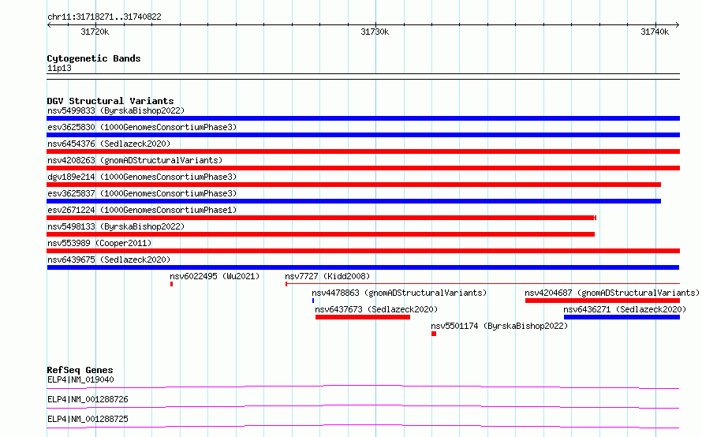Select the red bar under nsv6454376
This screenshot has height=437, width=702.
(363, 151)
